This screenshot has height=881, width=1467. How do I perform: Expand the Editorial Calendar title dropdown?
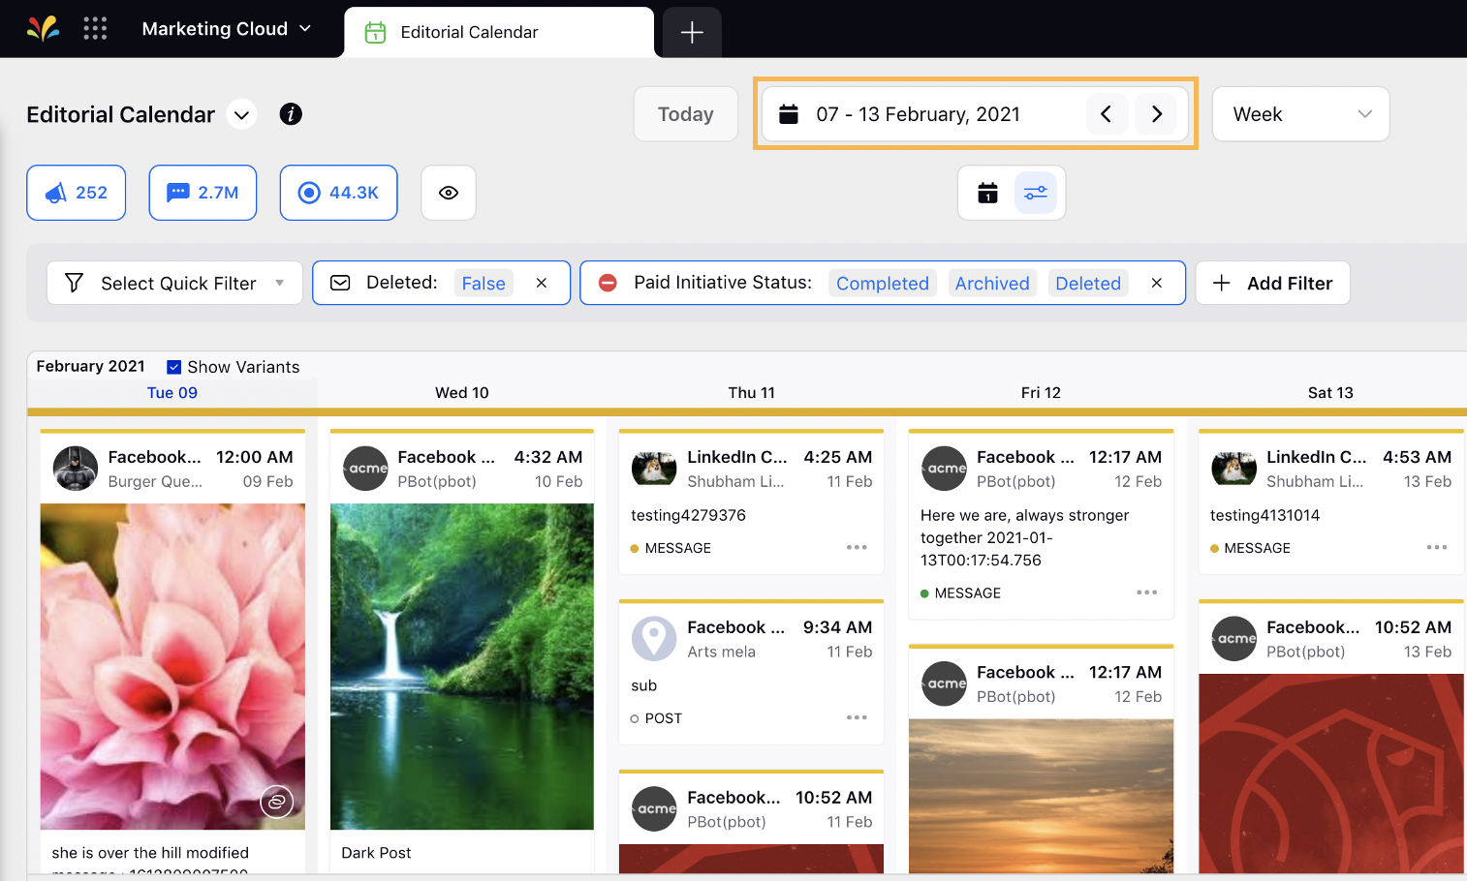pyautogui.click(x=241, y=115)
